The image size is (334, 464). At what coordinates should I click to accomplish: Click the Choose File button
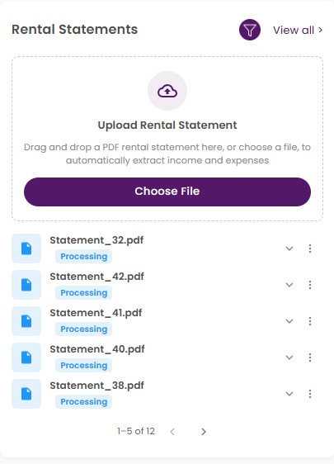[x=167, y=192]
